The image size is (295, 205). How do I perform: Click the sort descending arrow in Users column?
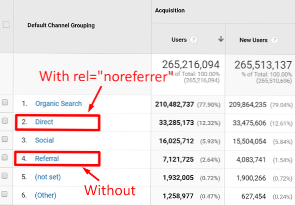pyautogui.click(x=221, y=39)
